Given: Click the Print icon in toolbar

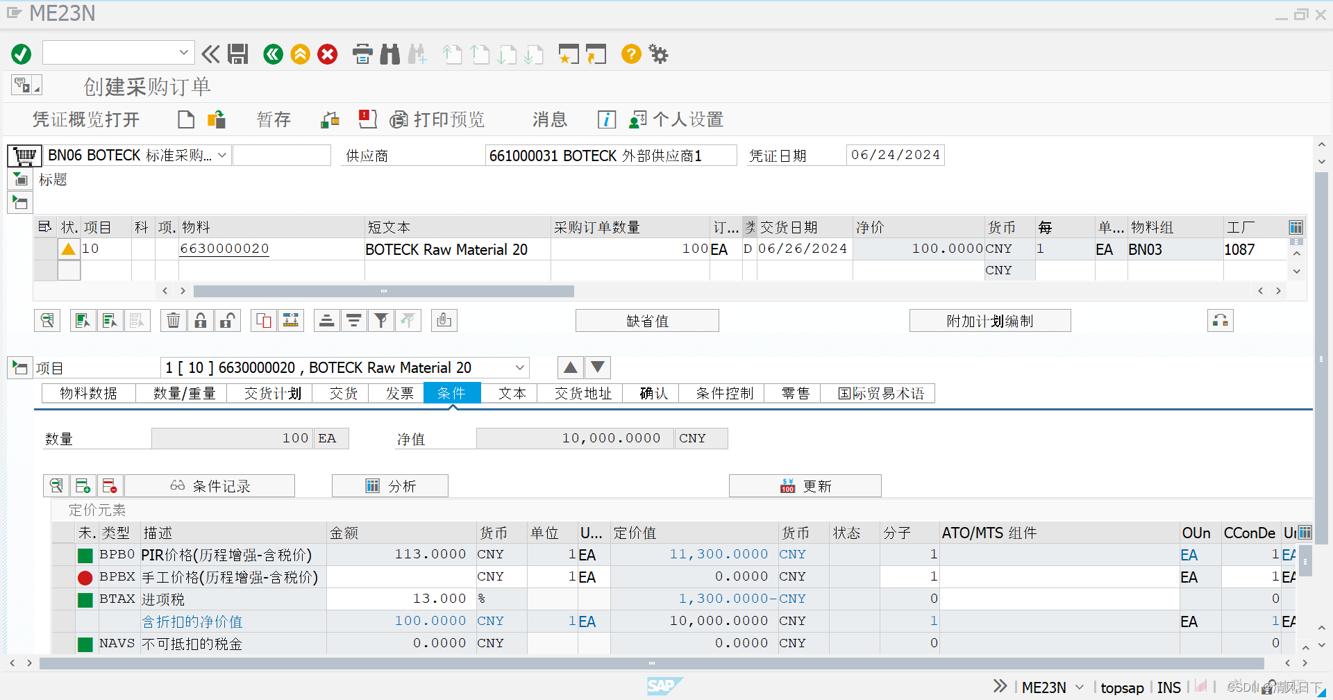Looking at the screenshot, I should pos(362,53).
